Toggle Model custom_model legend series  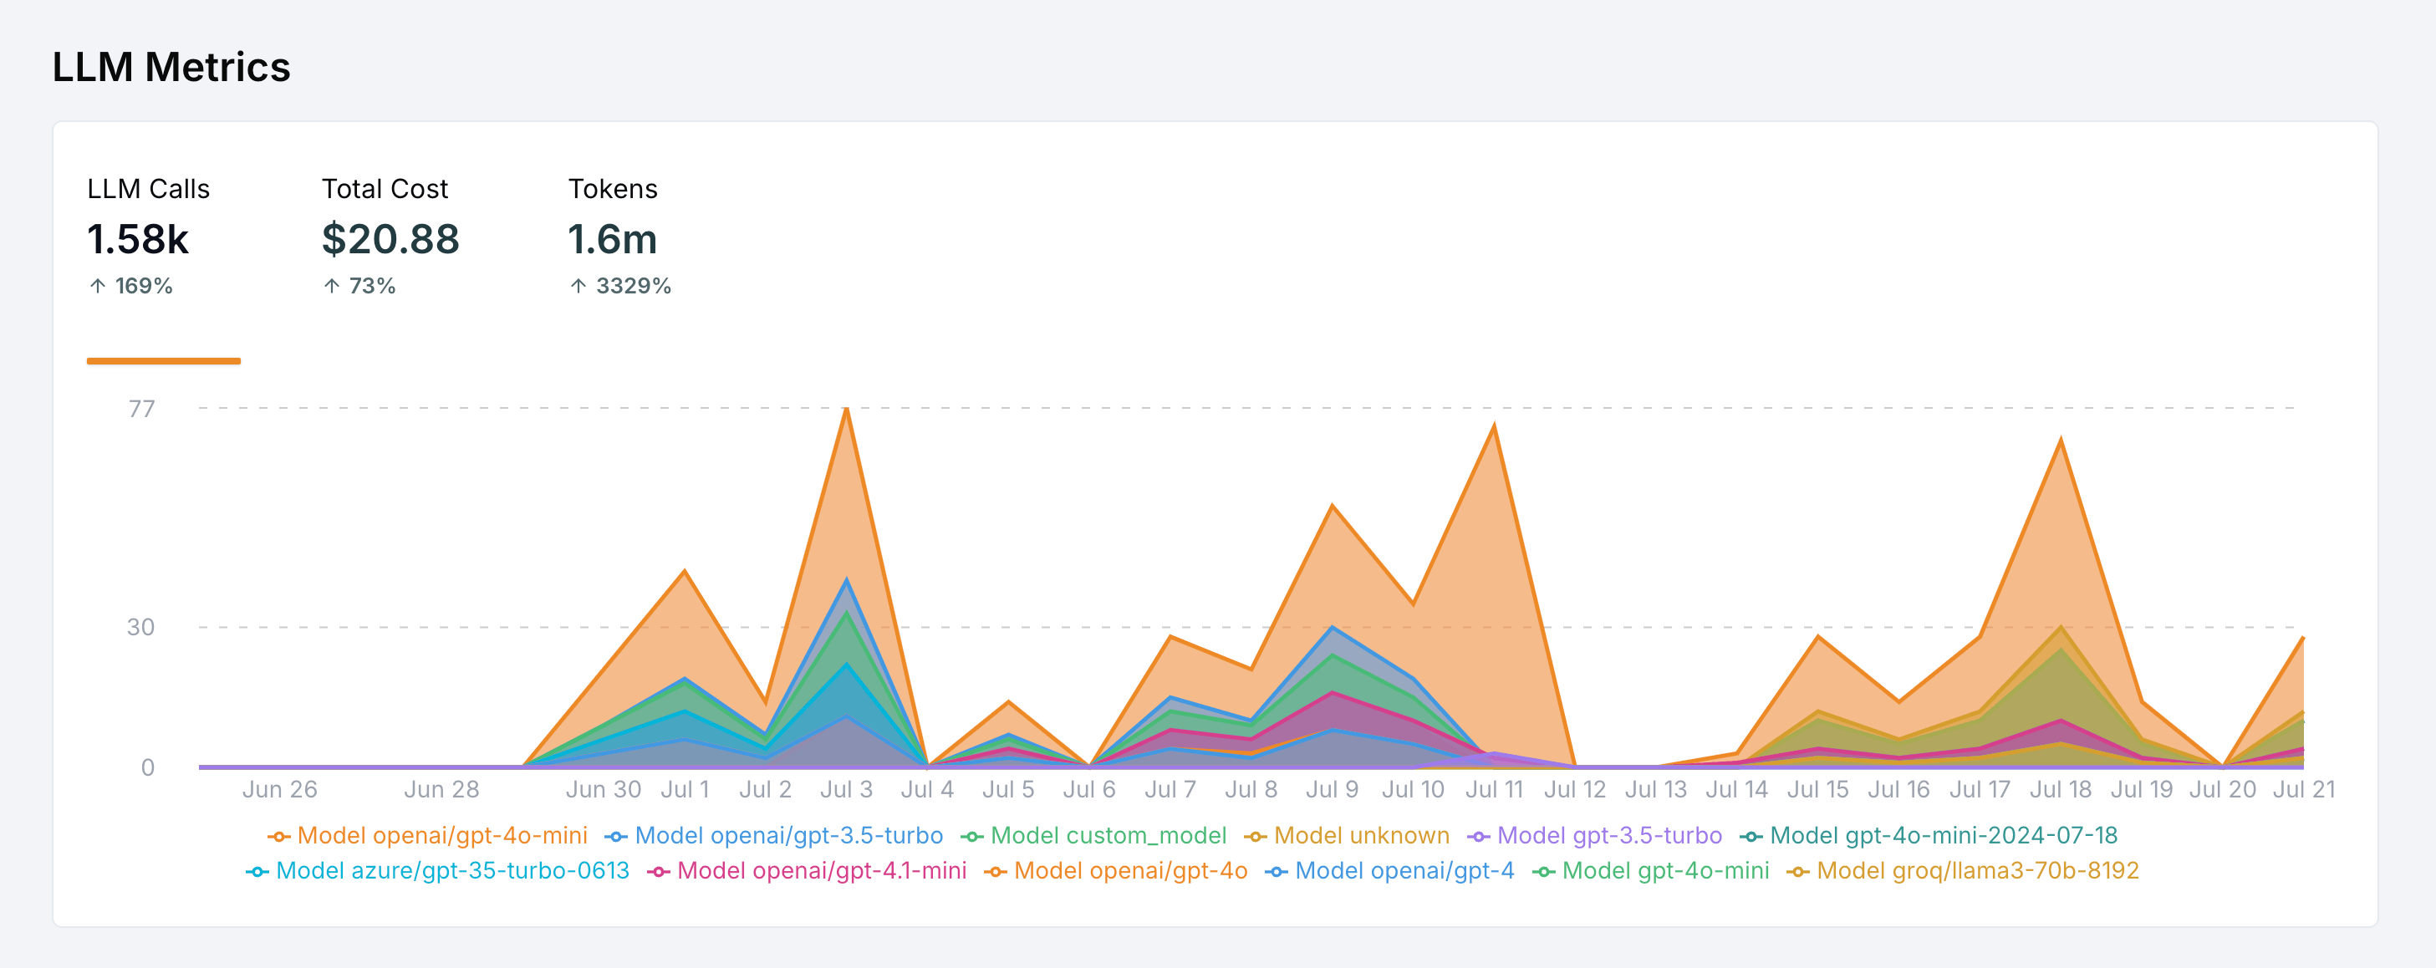[1093, 836]
